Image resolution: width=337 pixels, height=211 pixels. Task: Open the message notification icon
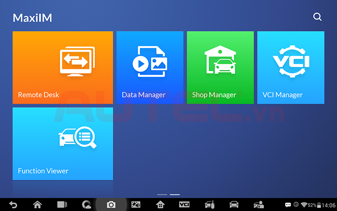(x=288, y=204)
